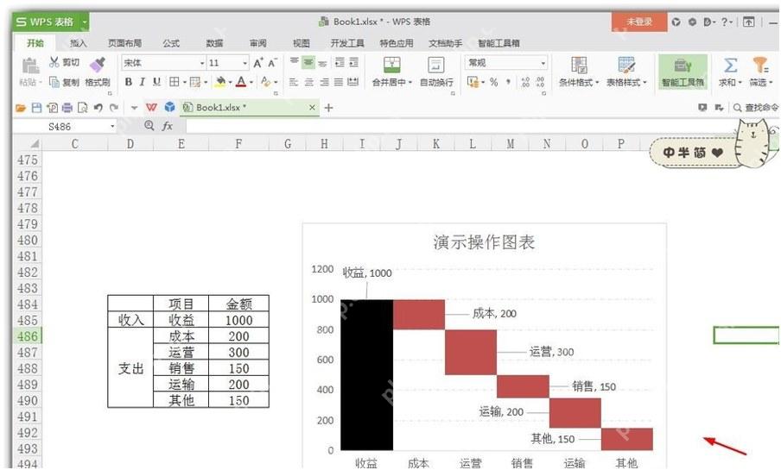Image resolution: width=781 pixels, height=470 pixels.
Task: Expand the borders dropdown arrow
Action: click(184, 82)
